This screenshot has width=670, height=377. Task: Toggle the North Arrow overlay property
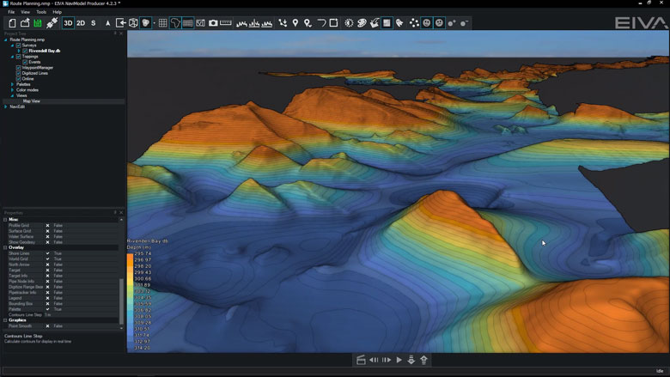pyautogui.click(x=47, y=265)
